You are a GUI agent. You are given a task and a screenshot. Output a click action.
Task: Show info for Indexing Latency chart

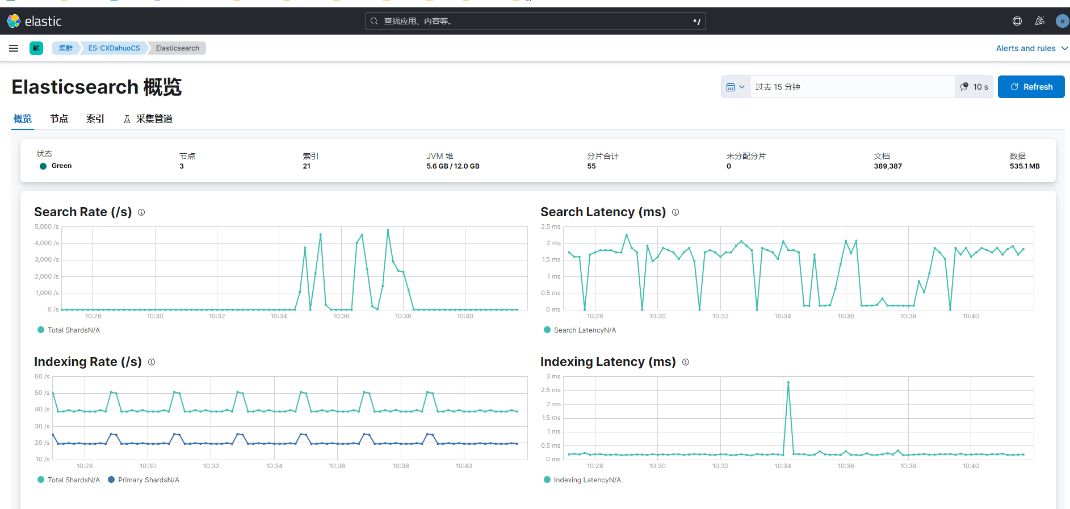click(x=686, y=362)
